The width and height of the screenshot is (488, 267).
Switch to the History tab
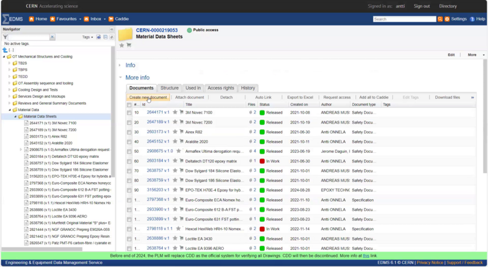(248, 88)
